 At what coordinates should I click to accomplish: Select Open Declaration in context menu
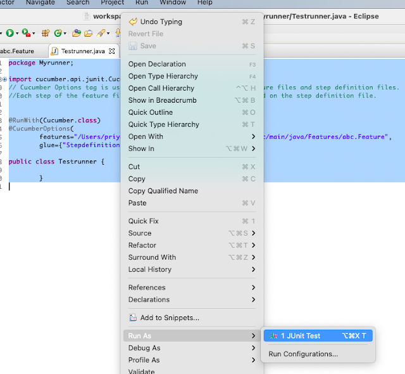(x=192, y=64)
